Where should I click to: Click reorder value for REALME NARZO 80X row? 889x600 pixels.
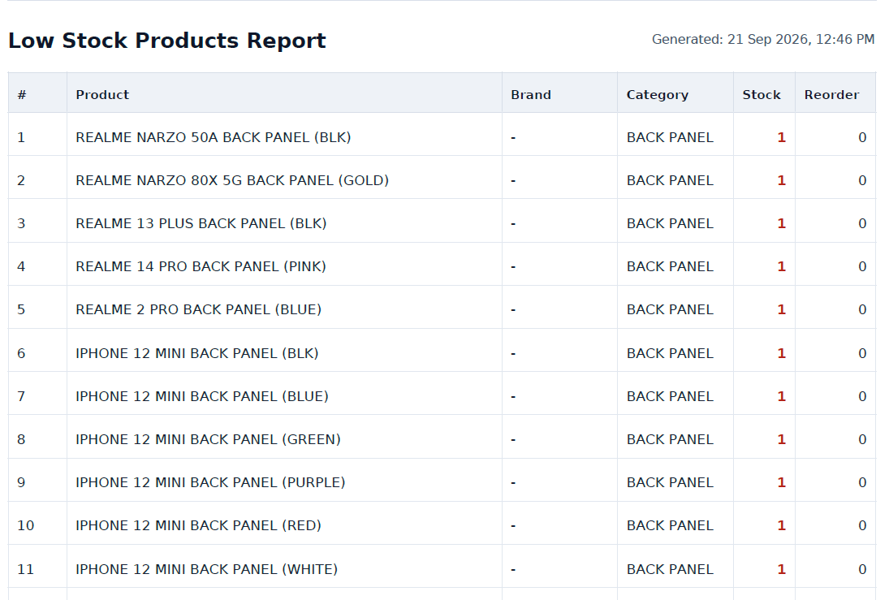(862, 180)
